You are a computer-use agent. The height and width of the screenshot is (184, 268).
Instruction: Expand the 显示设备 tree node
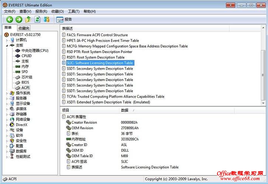pos(7,104)
